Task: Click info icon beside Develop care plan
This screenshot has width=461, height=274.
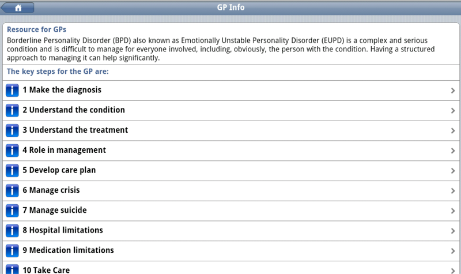Action: (x=12, y=171)
